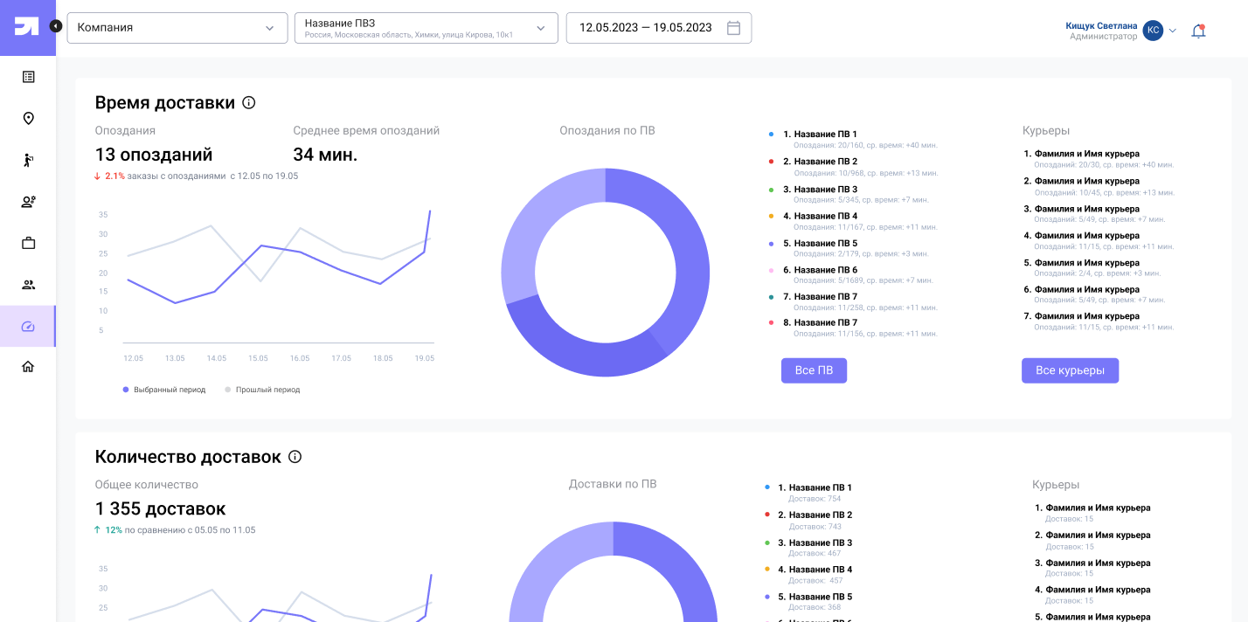The image size is (1248, 622).
Task: Expand the Компания dropdown
Action: point(177,28)
